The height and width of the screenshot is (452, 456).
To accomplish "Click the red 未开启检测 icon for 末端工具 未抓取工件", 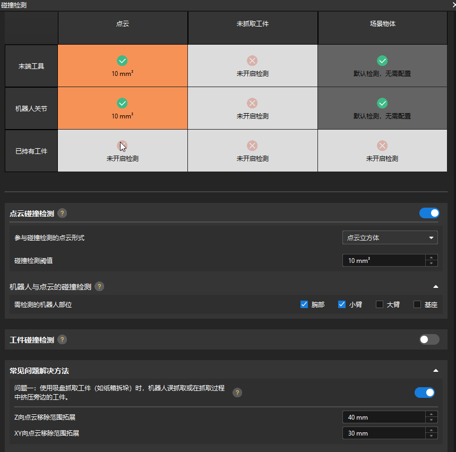I will 252,60.
